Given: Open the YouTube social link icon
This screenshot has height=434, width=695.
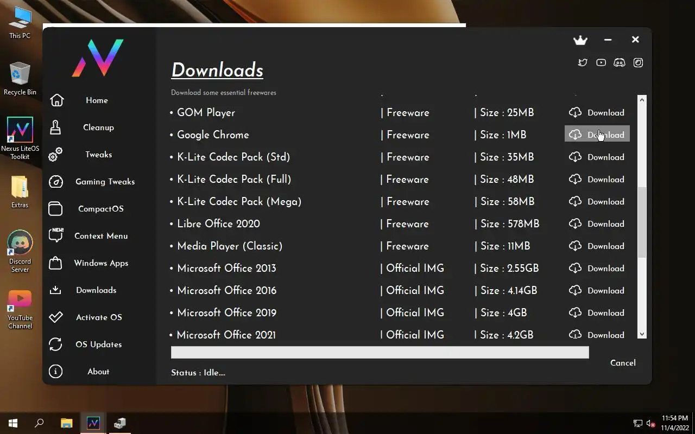Looking at the screenshot, I should pos(601,62).
